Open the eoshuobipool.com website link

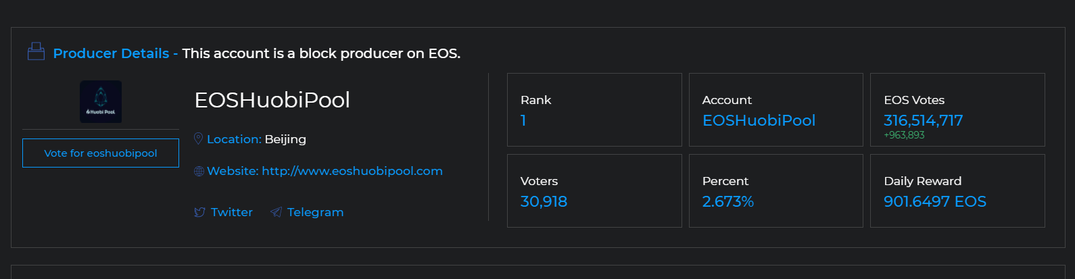[x=352, y=171]
